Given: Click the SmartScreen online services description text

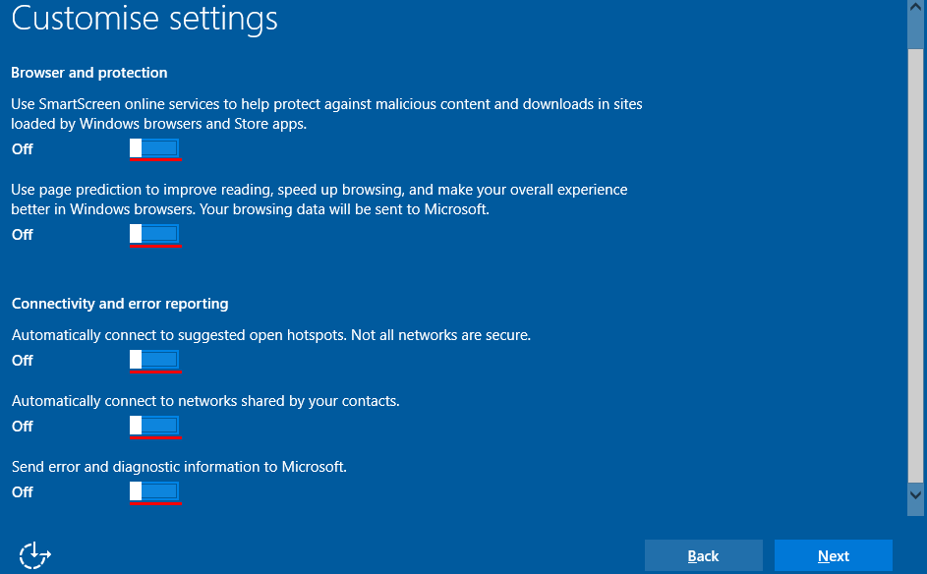Looking at the screenshot, I should (x=326, y=113).
